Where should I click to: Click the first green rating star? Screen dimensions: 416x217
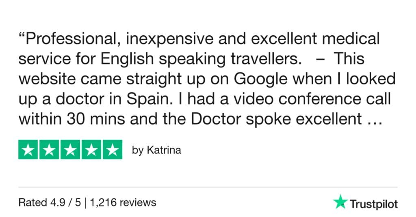[x=29, y=150]
